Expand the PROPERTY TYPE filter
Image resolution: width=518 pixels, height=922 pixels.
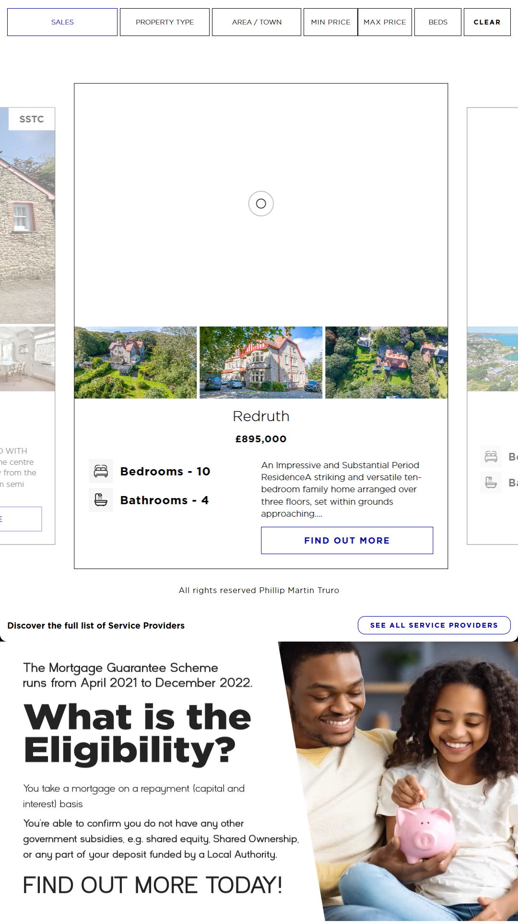tap(165, 22)
